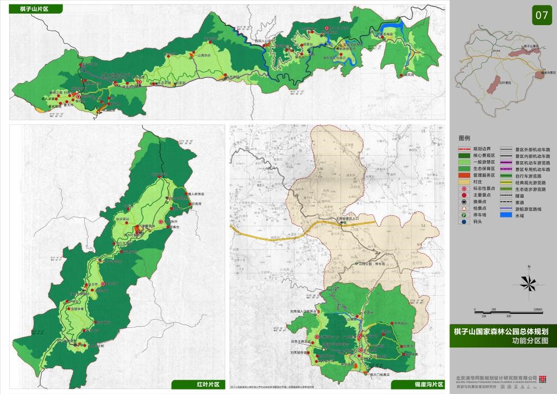This screenshot has height=394, width=557.
Task: Select the 红叶片区 map title label
Action: [207, 384]
